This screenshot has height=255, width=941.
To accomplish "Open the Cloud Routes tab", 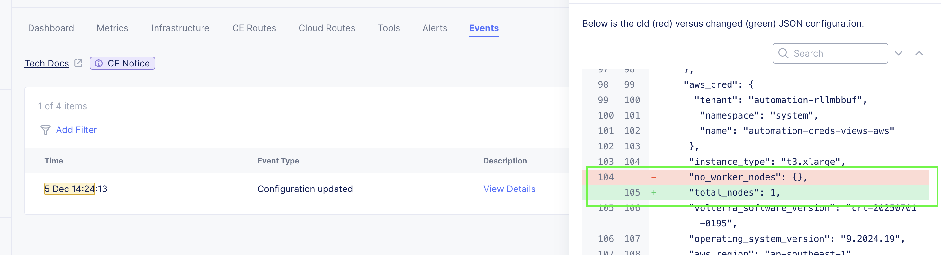I will click(327, 28).
